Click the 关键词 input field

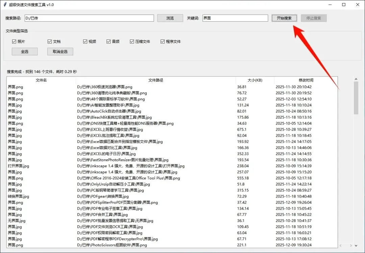pyautogui.click(x=235, y=18)
